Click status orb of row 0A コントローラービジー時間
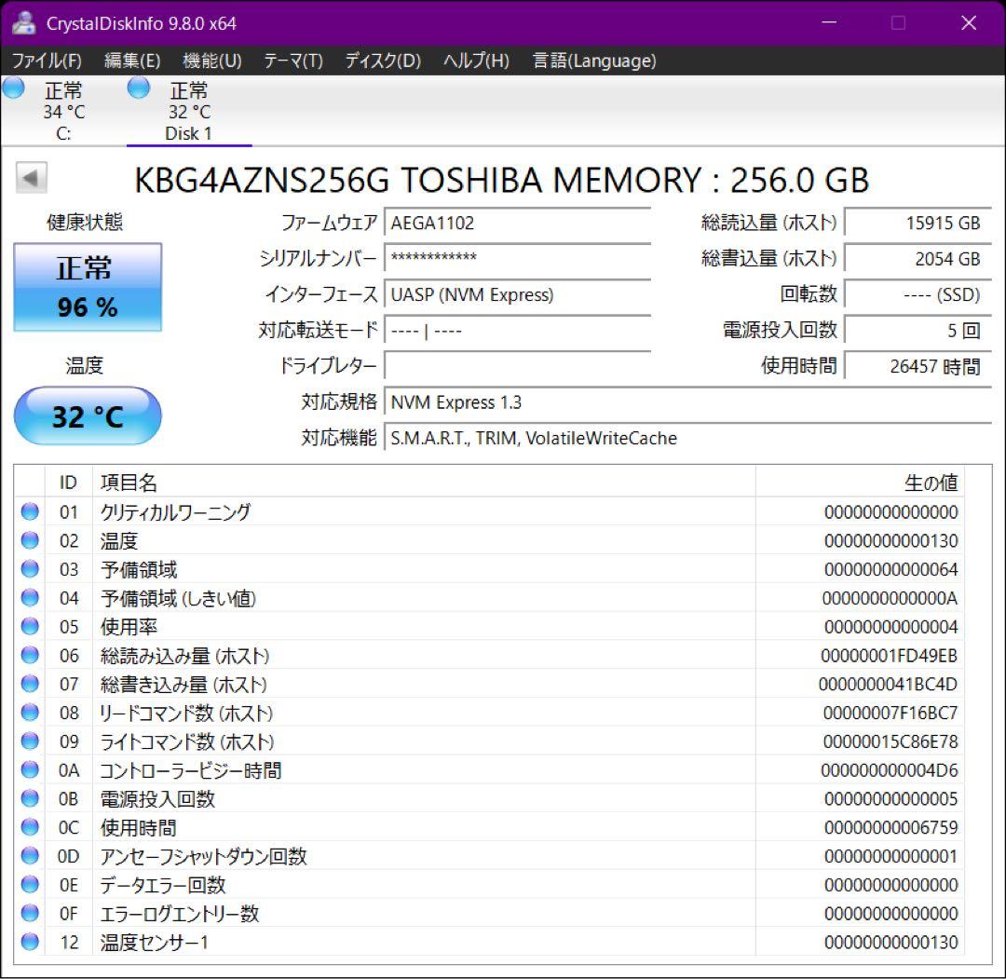The width and height of the screenshot is (1006, 979). click(30, 769)
